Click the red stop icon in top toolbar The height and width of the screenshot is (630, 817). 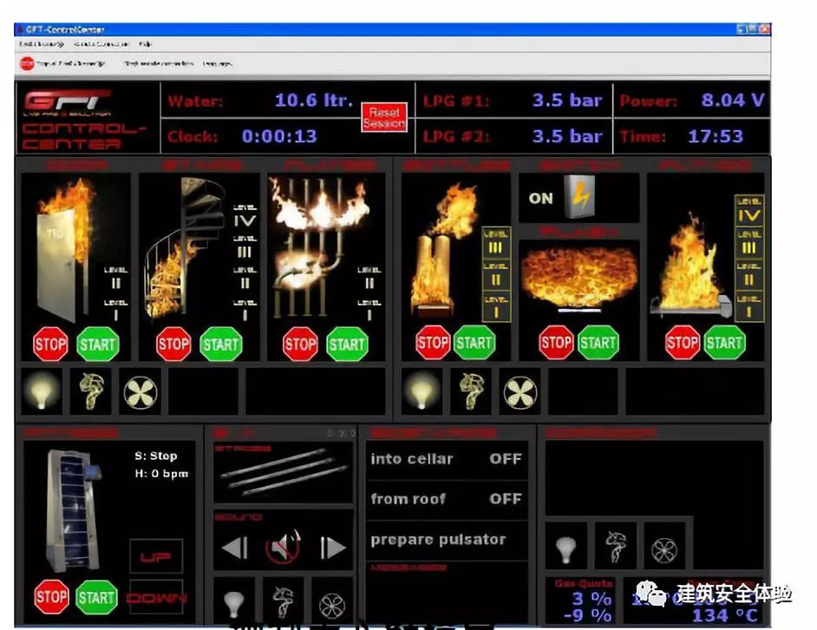[26, 63]
